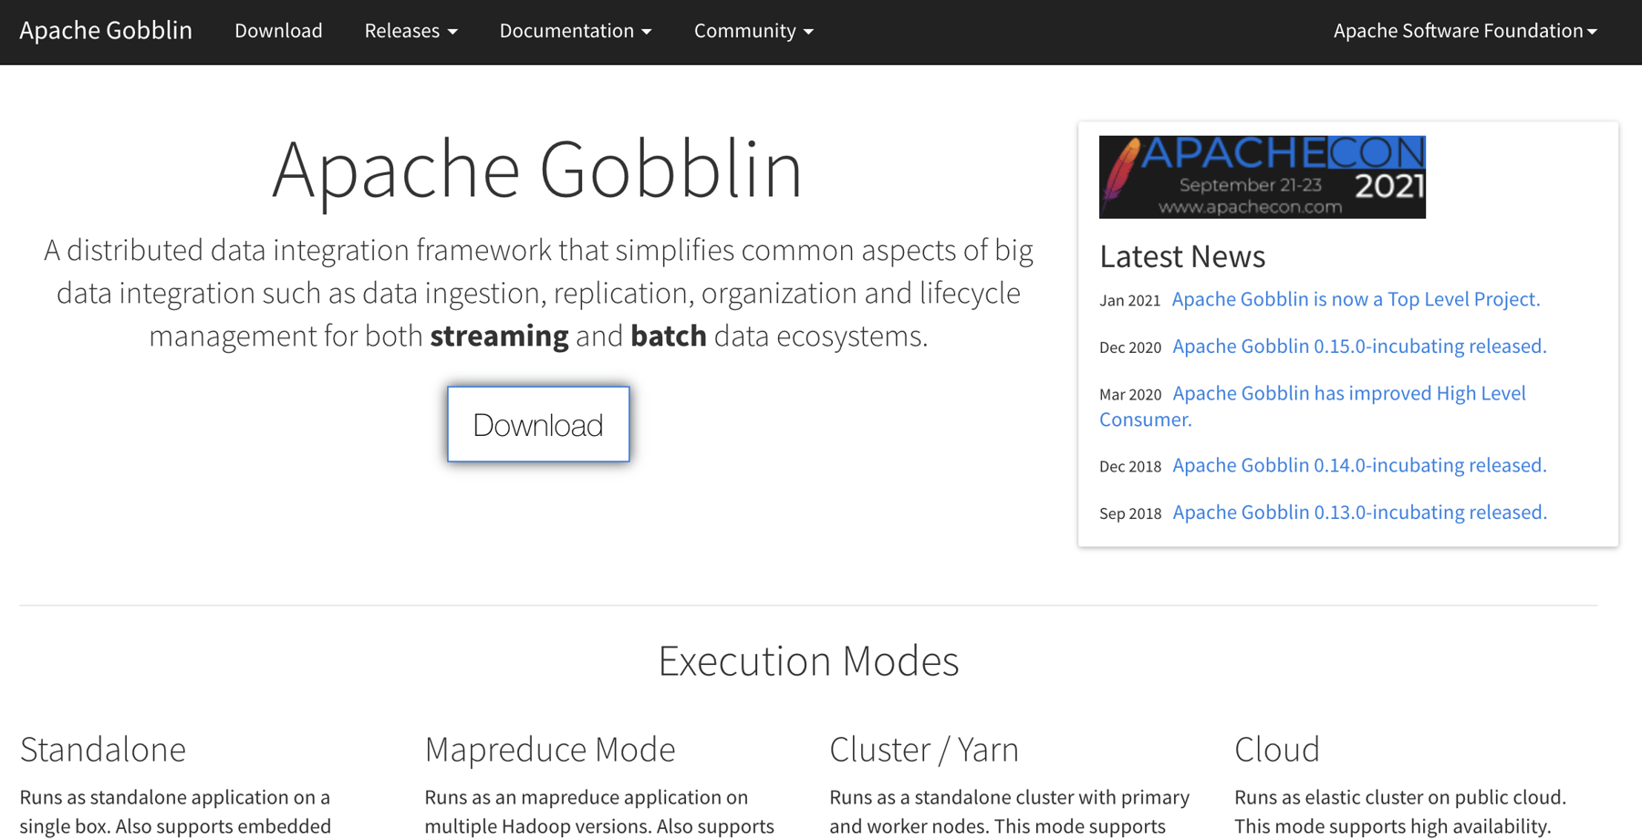Image resolution: width=1642 pixels, height=840 pixels.
Task: Open the Community dropdown menu
Action: [x=753, y=31]
